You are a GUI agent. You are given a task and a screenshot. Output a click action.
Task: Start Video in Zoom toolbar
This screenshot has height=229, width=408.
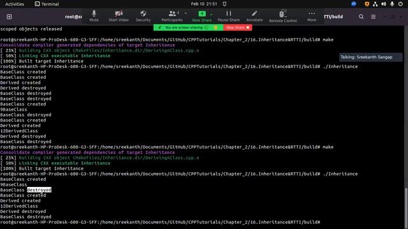[x=119, y=16]
